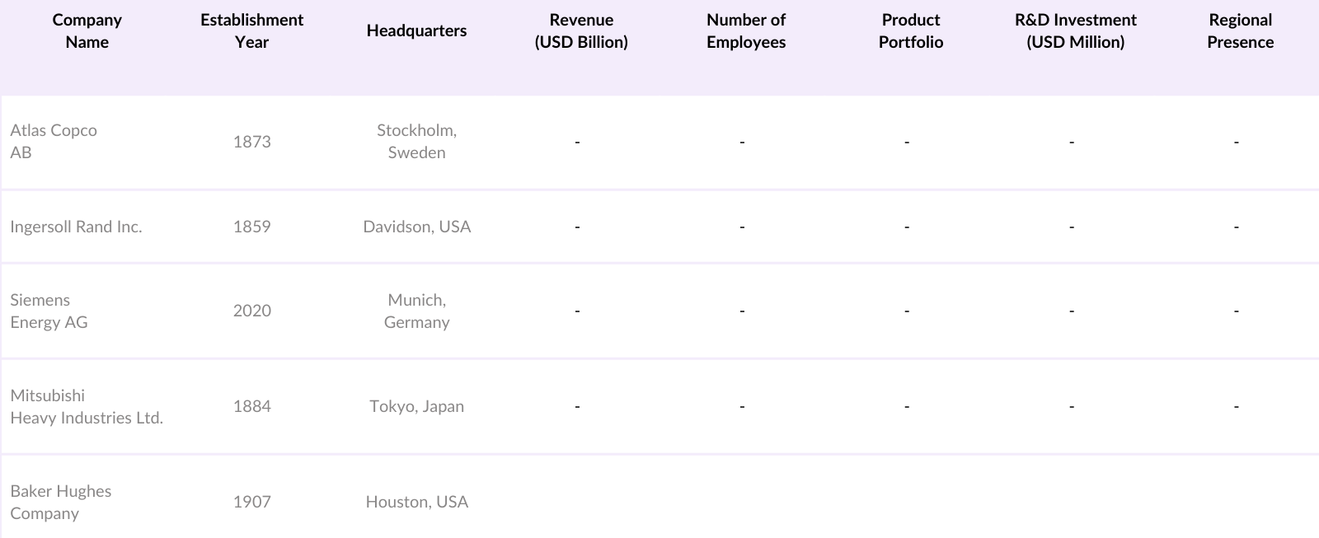The width and height of the screenshot is (1319, 538).
Task: Click the Houston, USA headquarters cell
Action: pos(416,502)
